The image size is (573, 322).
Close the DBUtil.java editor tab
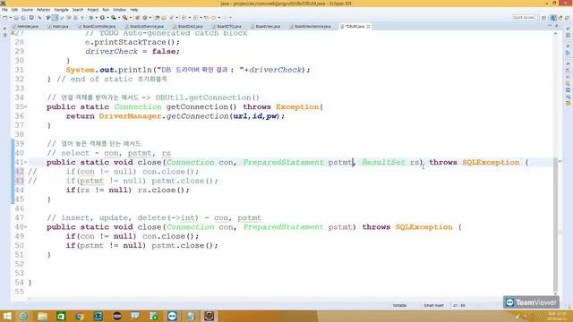tap(368, 26)
